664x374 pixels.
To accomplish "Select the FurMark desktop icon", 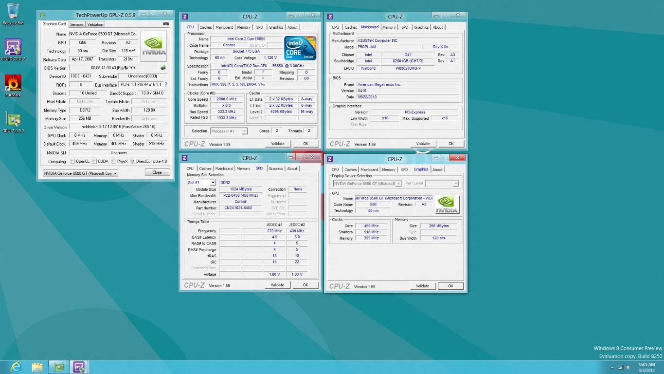I will click(x=13, y=86).
